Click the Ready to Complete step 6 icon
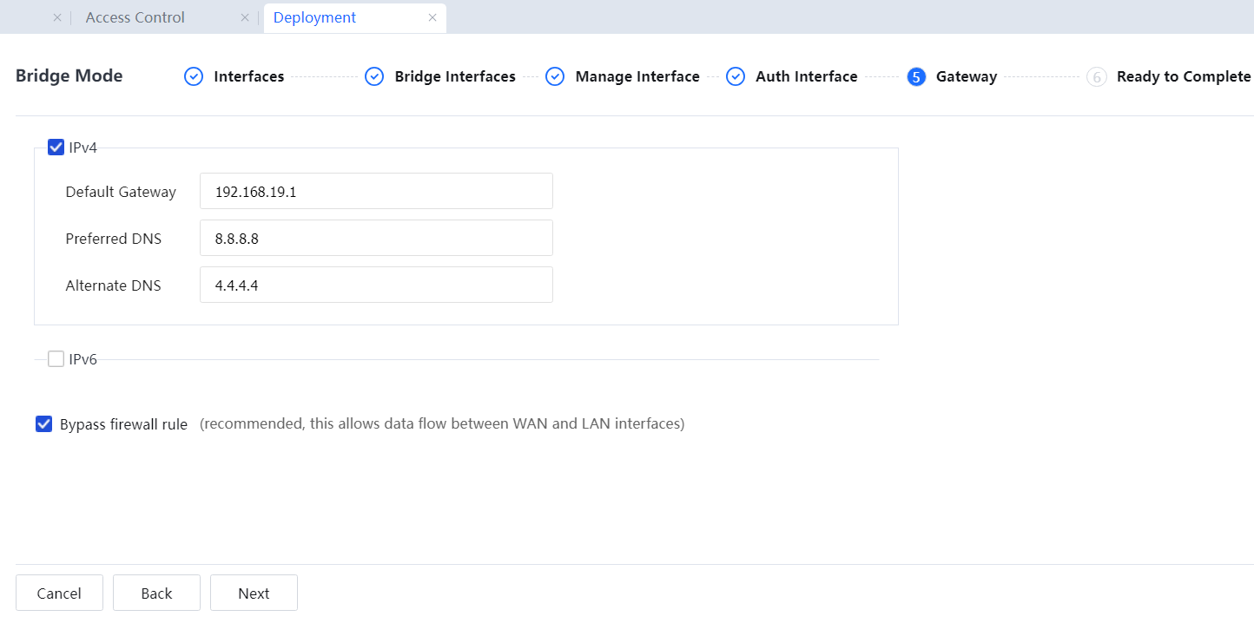 (x=1096, y=76)
